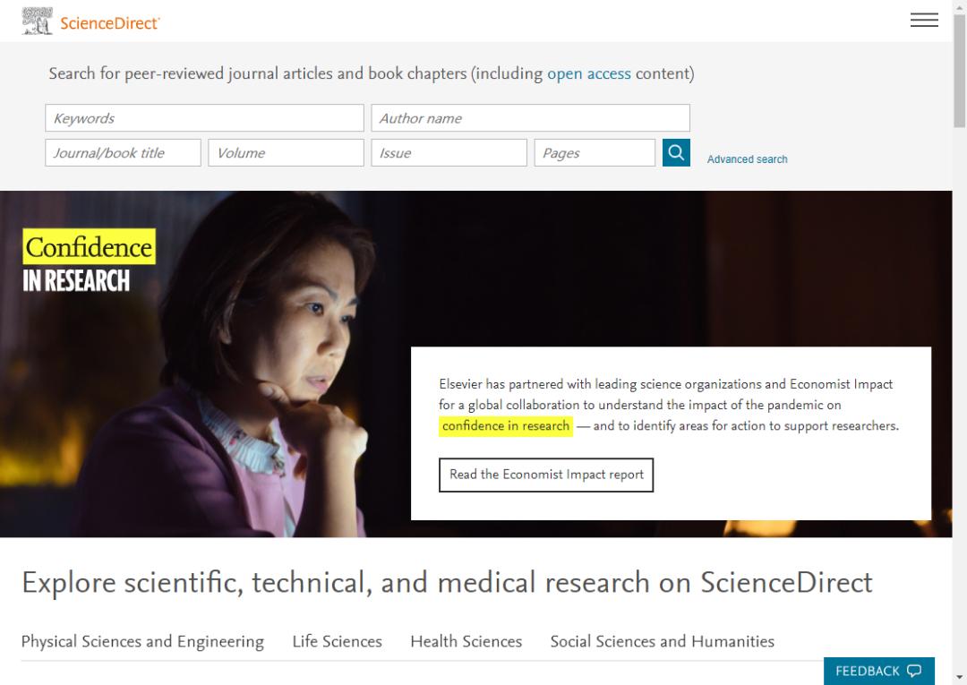Click Read the Economist Impact report

pyautogui.click(x=546, y=475)
